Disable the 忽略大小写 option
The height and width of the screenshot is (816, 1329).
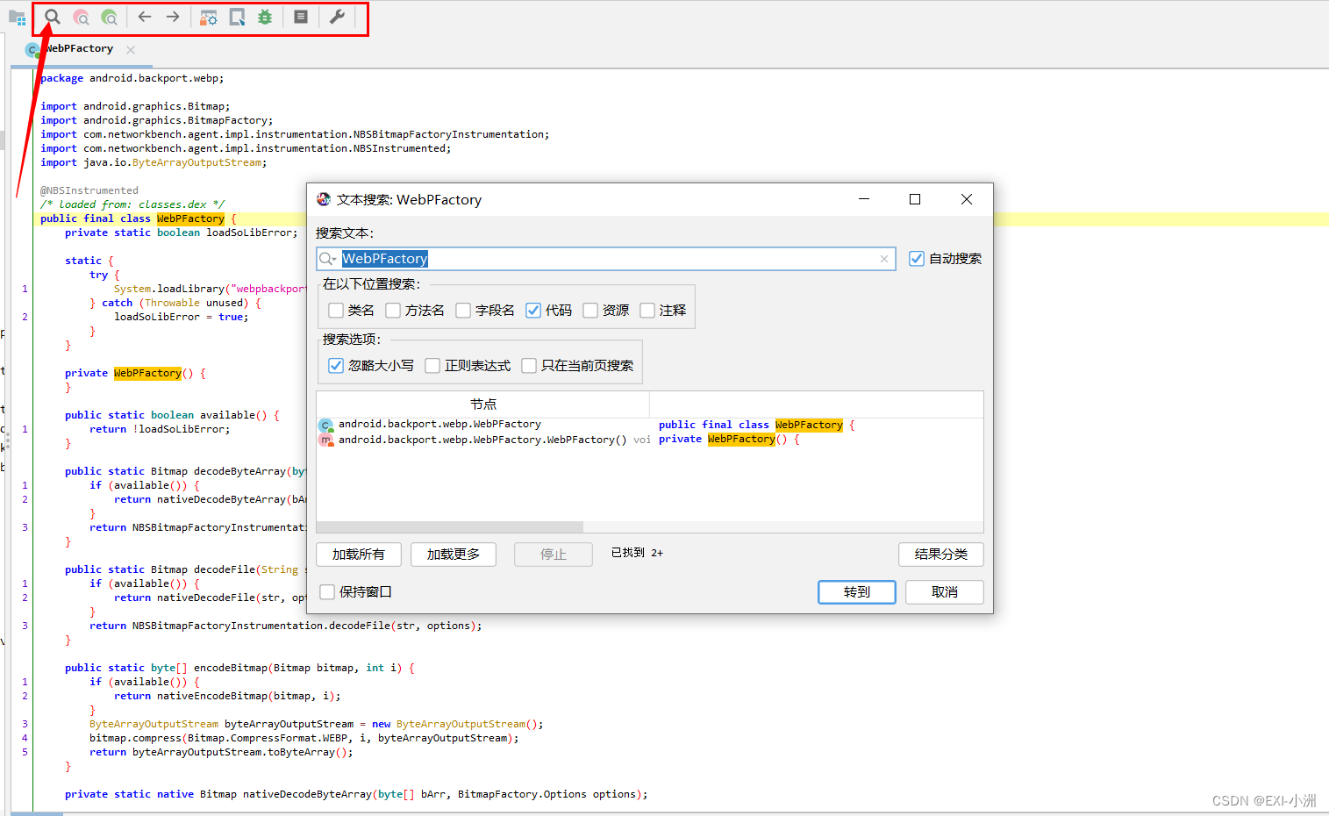336,366
